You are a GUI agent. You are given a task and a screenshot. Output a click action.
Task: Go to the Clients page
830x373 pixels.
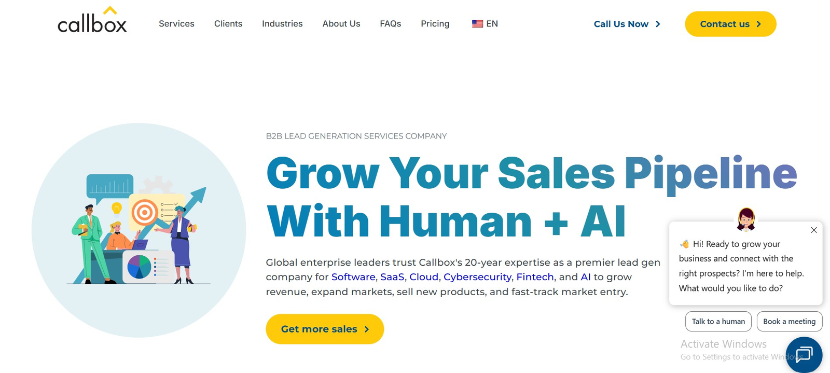click(228, 24)
